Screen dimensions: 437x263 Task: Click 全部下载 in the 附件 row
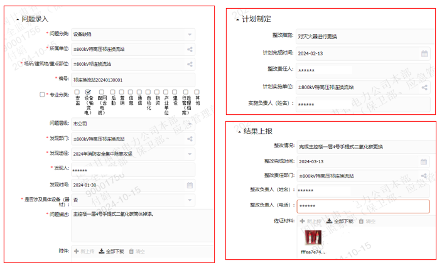(112, 251)
